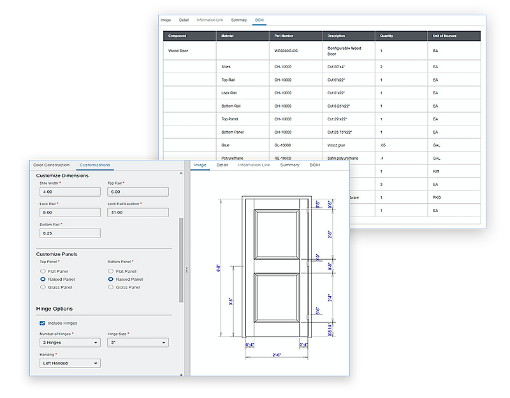Expand the Hinge Size dropdown
This screenshot has width=510, height=398.
click(x=138, y=343)
